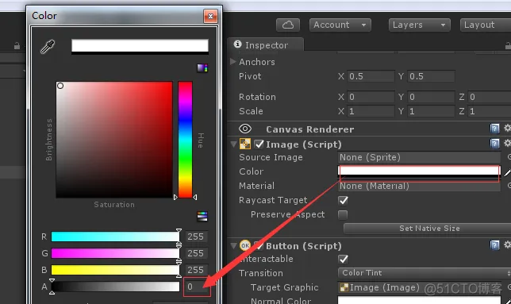
Task: Click the G value field 255
Action: pyautogui.click(x=197, y=253)
